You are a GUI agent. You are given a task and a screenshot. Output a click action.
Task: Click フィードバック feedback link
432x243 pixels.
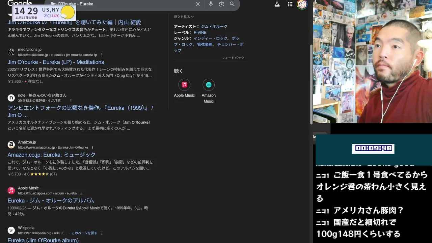coord(233,58)
